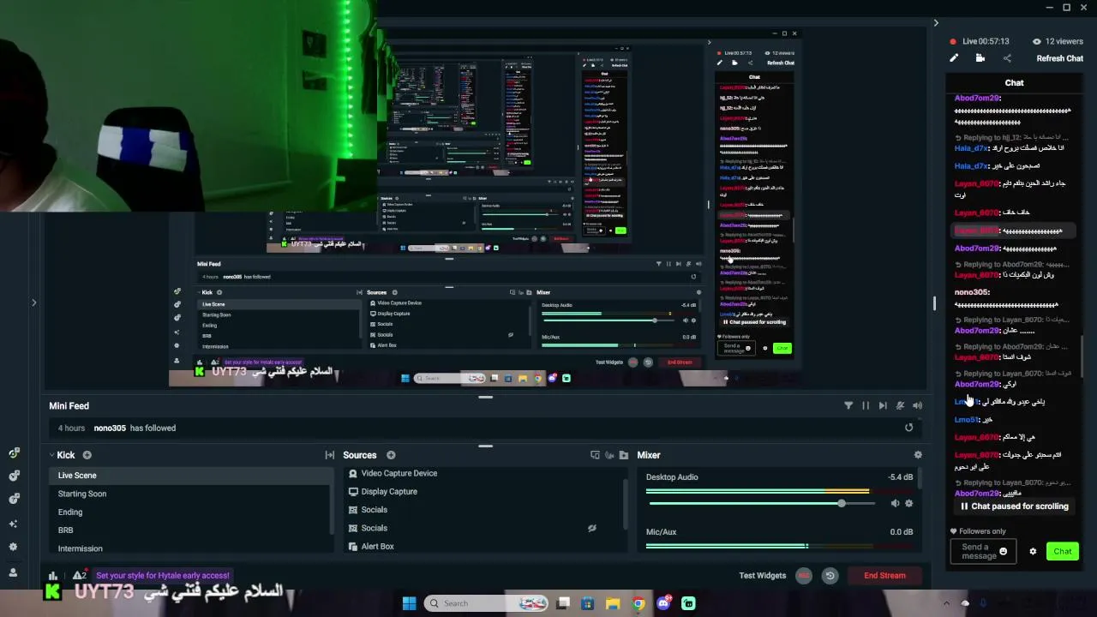1097x617 pixels.
Task: Resume chat via Chat paused for scrolling
Action: [x=1014, y=506]
